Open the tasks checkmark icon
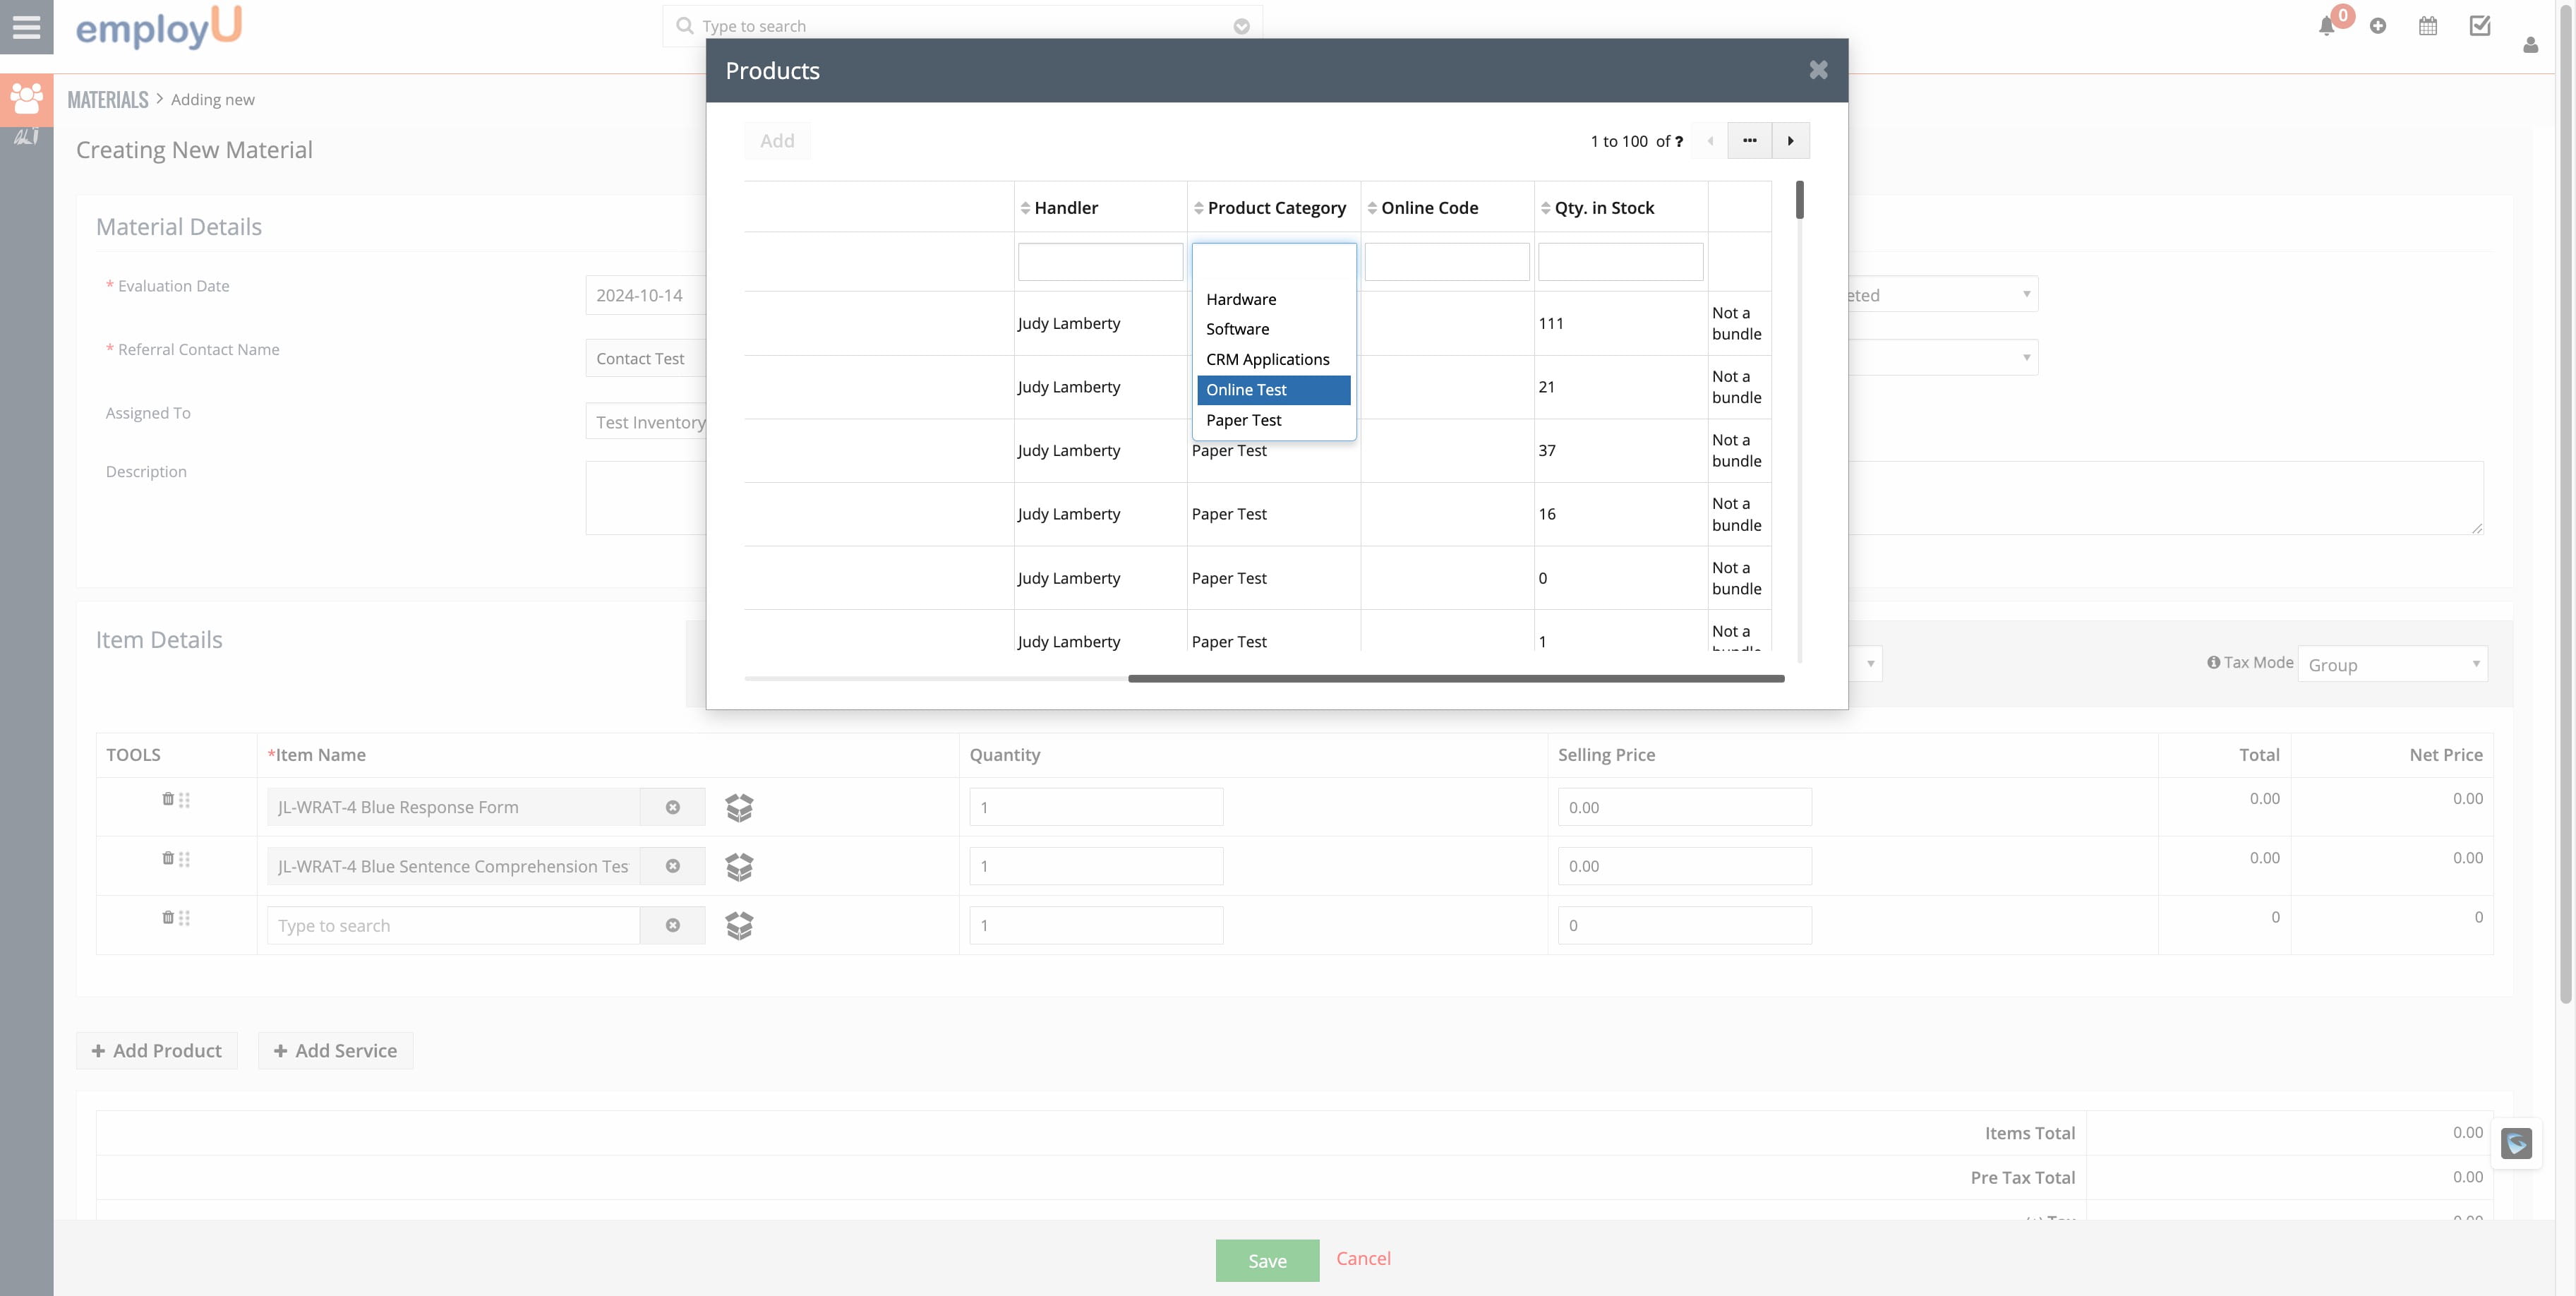Image resolution: width=2576 pixels, height=1296 pixels. (2480, 26)
